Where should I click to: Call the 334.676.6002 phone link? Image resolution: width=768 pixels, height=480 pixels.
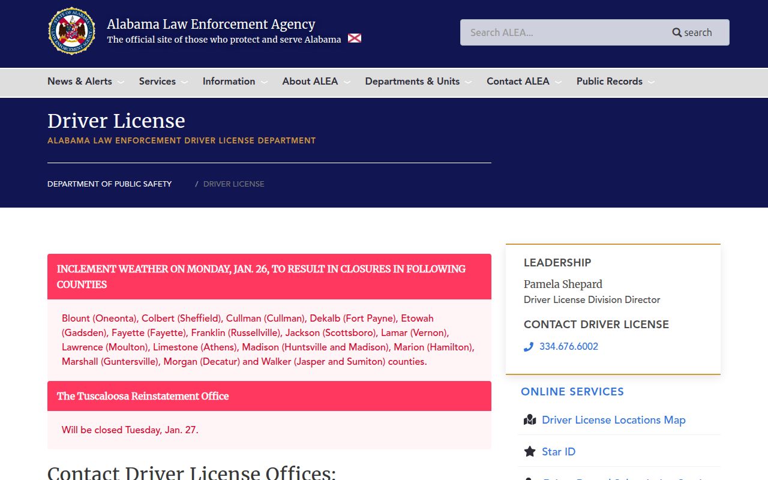(569, 346)
